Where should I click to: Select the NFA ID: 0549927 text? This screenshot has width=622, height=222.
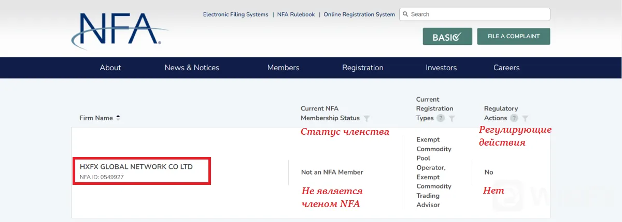pos(102,177)
